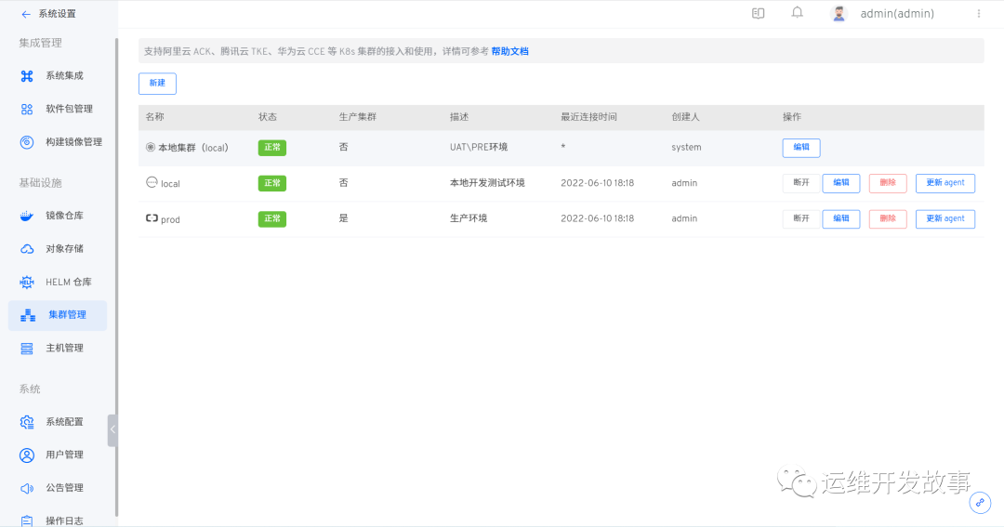Click the 集群管理 cluster icon
Viewport: 1004px width, 527px height.
28,315
